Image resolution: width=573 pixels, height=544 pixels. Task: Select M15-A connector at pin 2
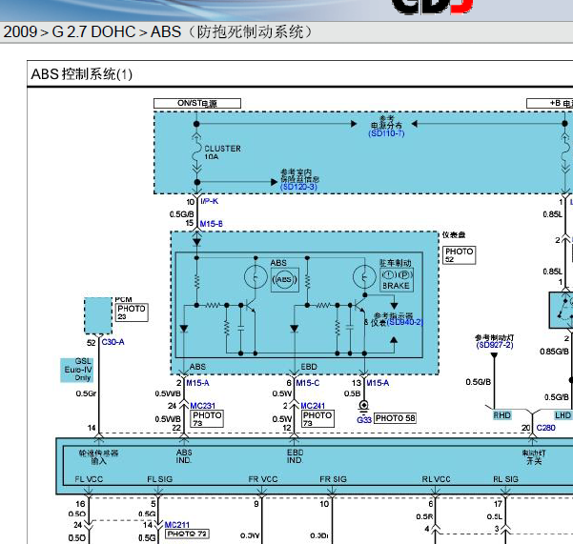click(x=197, y=383)
